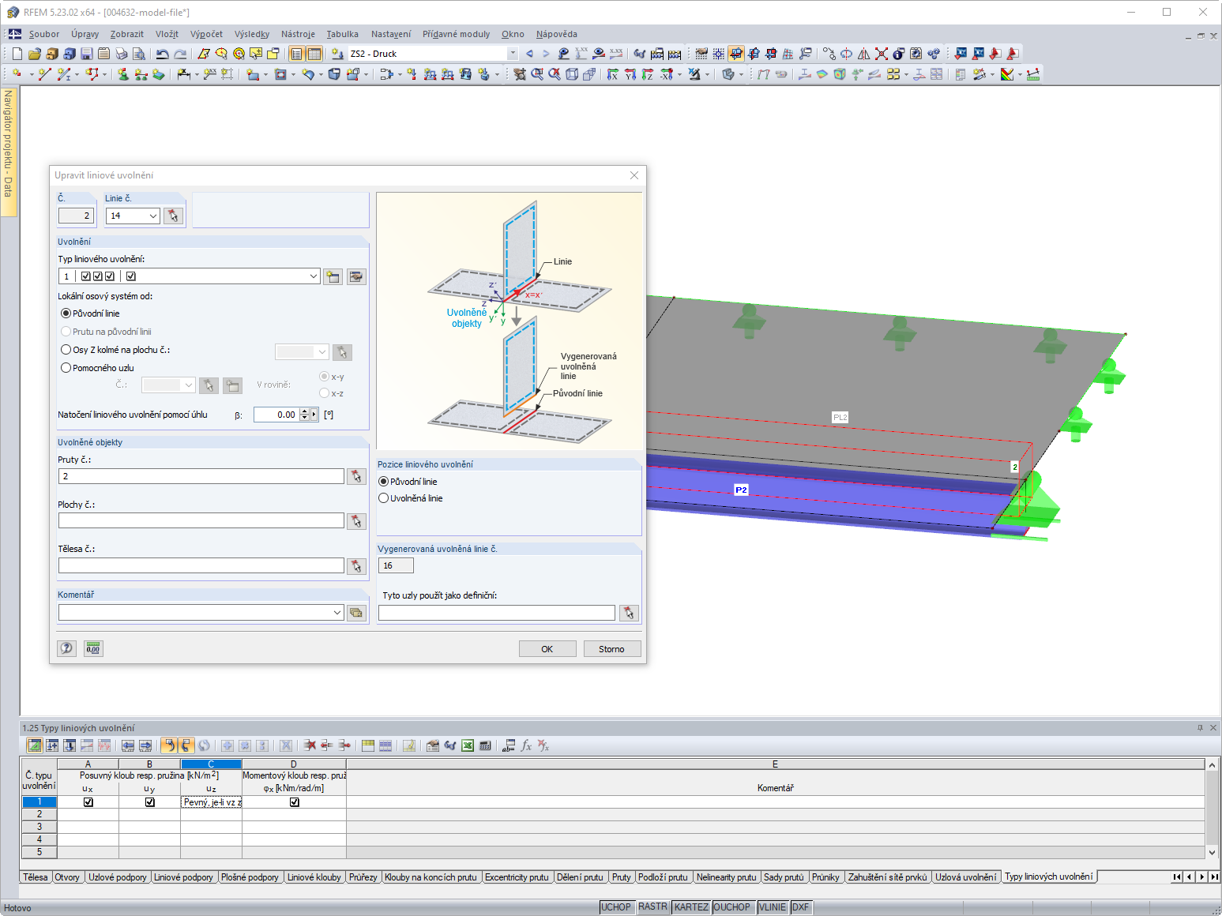Image resolution: width=1222 pixels, height=916 pixels.
Task: Expand the Typ liniového uvolnění combo box
Action: (x=314, y=276)
